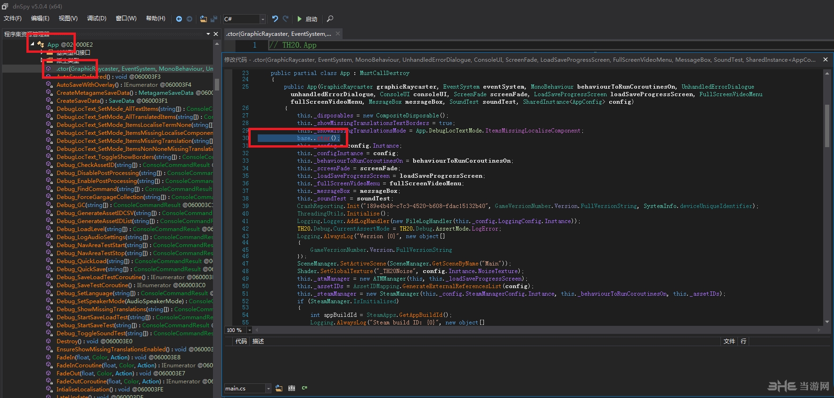Click the code editor's scroll-down arrow
The image size is (834, 398).
point(826,322)
